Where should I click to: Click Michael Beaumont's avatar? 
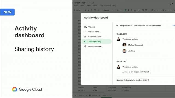[x=124, y=45]
